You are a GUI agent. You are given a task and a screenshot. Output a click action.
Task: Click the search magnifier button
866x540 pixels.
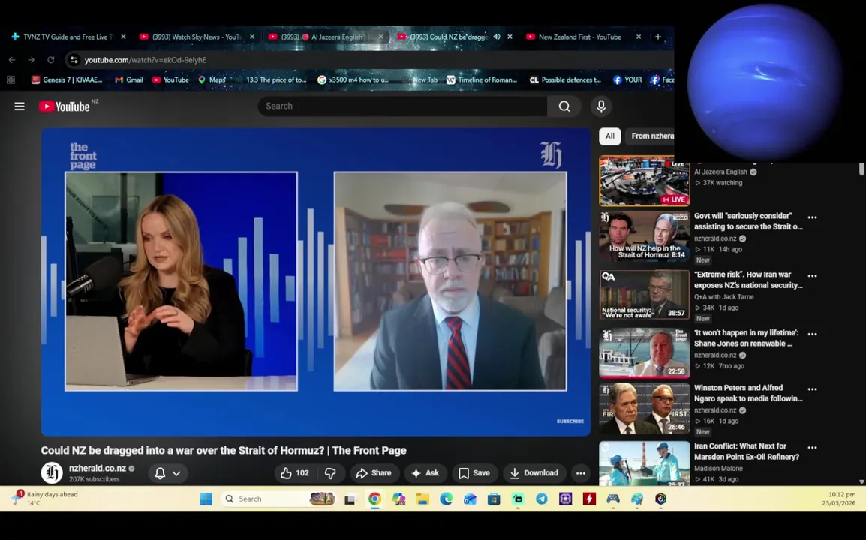pos(564,106)
